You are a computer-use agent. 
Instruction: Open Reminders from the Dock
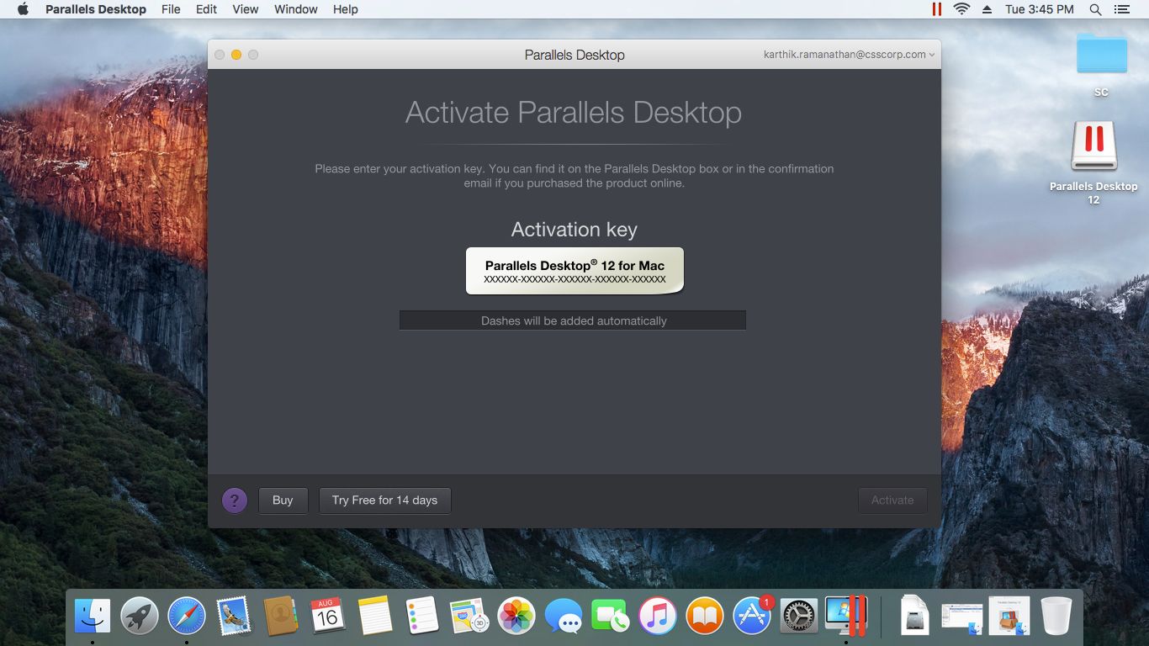422,617
